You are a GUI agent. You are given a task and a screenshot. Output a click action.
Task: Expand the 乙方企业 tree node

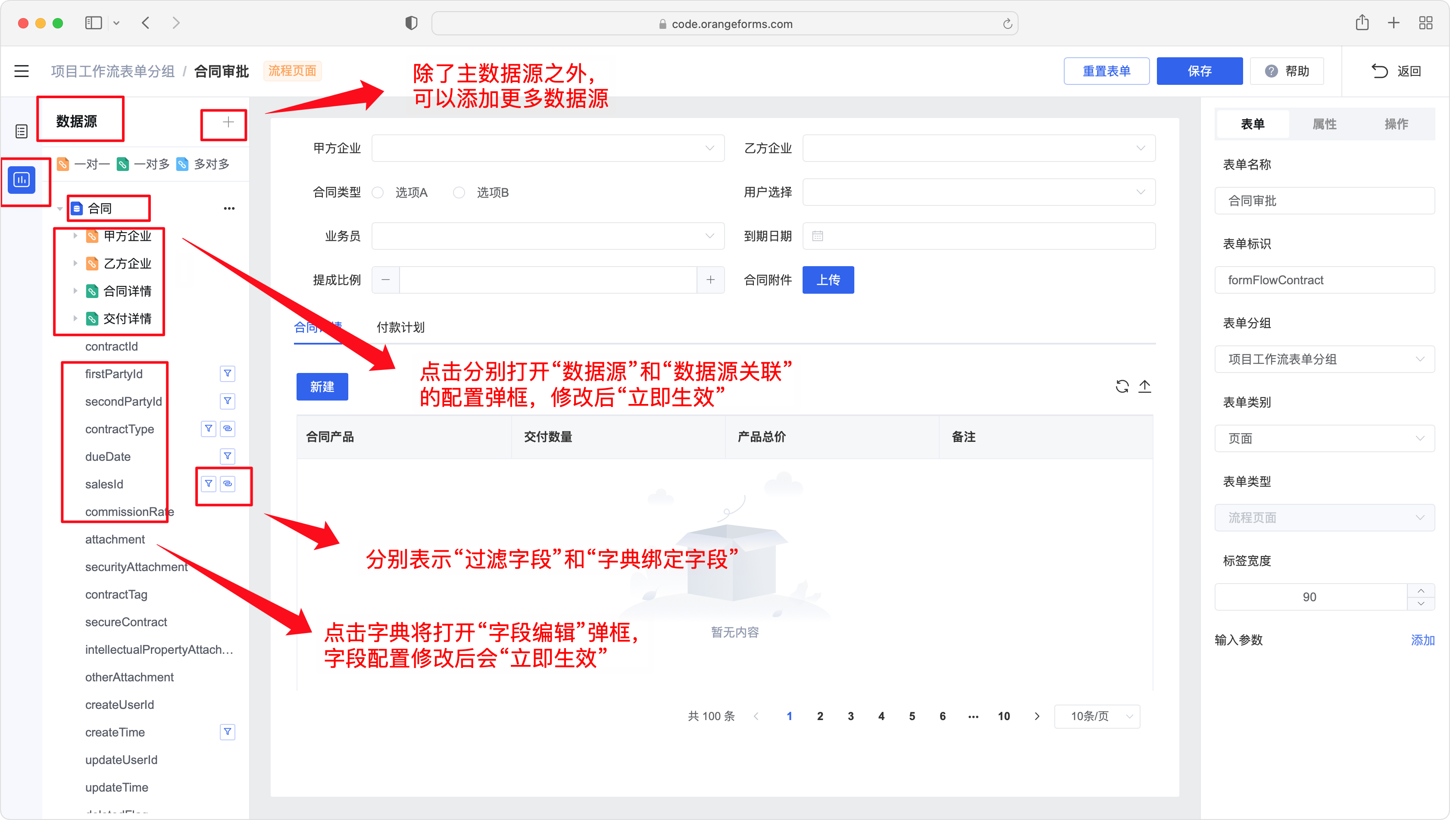(x=75, y=264)
